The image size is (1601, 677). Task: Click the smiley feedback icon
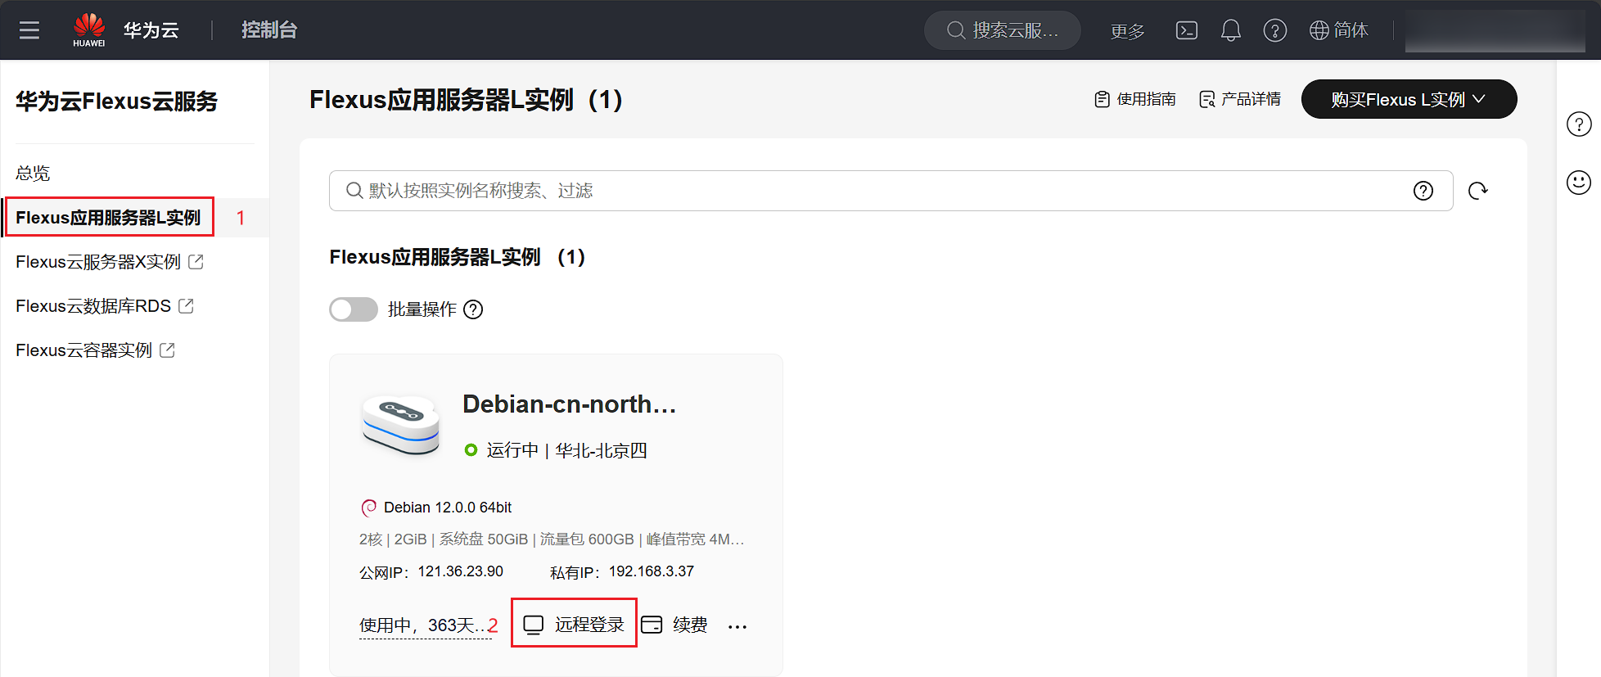click(1578, 182)
